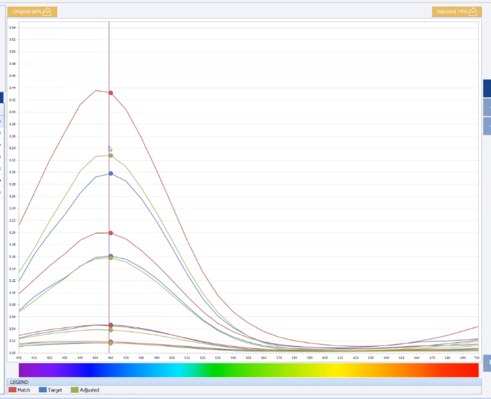Select the Target label in legend
The height and width of the screenshot is (399, 491).
pyautogui.click(x=55, y=390)
